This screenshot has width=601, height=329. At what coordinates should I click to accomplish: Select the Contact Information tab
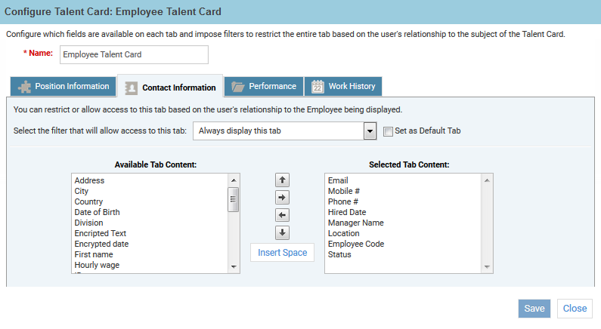[x=170, y=87]
